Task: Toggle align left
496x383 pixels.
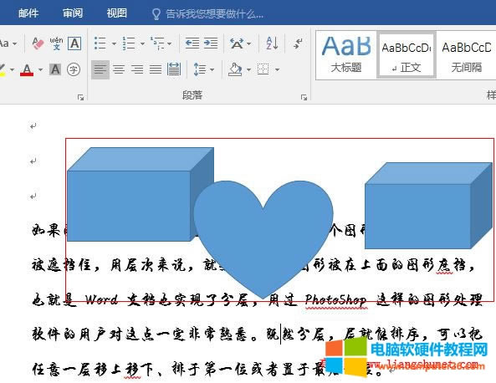Action: 100,69
